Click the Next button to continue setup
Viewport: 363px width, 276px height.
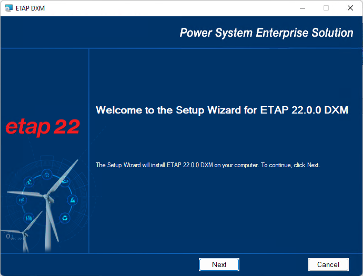pos(219,264)
